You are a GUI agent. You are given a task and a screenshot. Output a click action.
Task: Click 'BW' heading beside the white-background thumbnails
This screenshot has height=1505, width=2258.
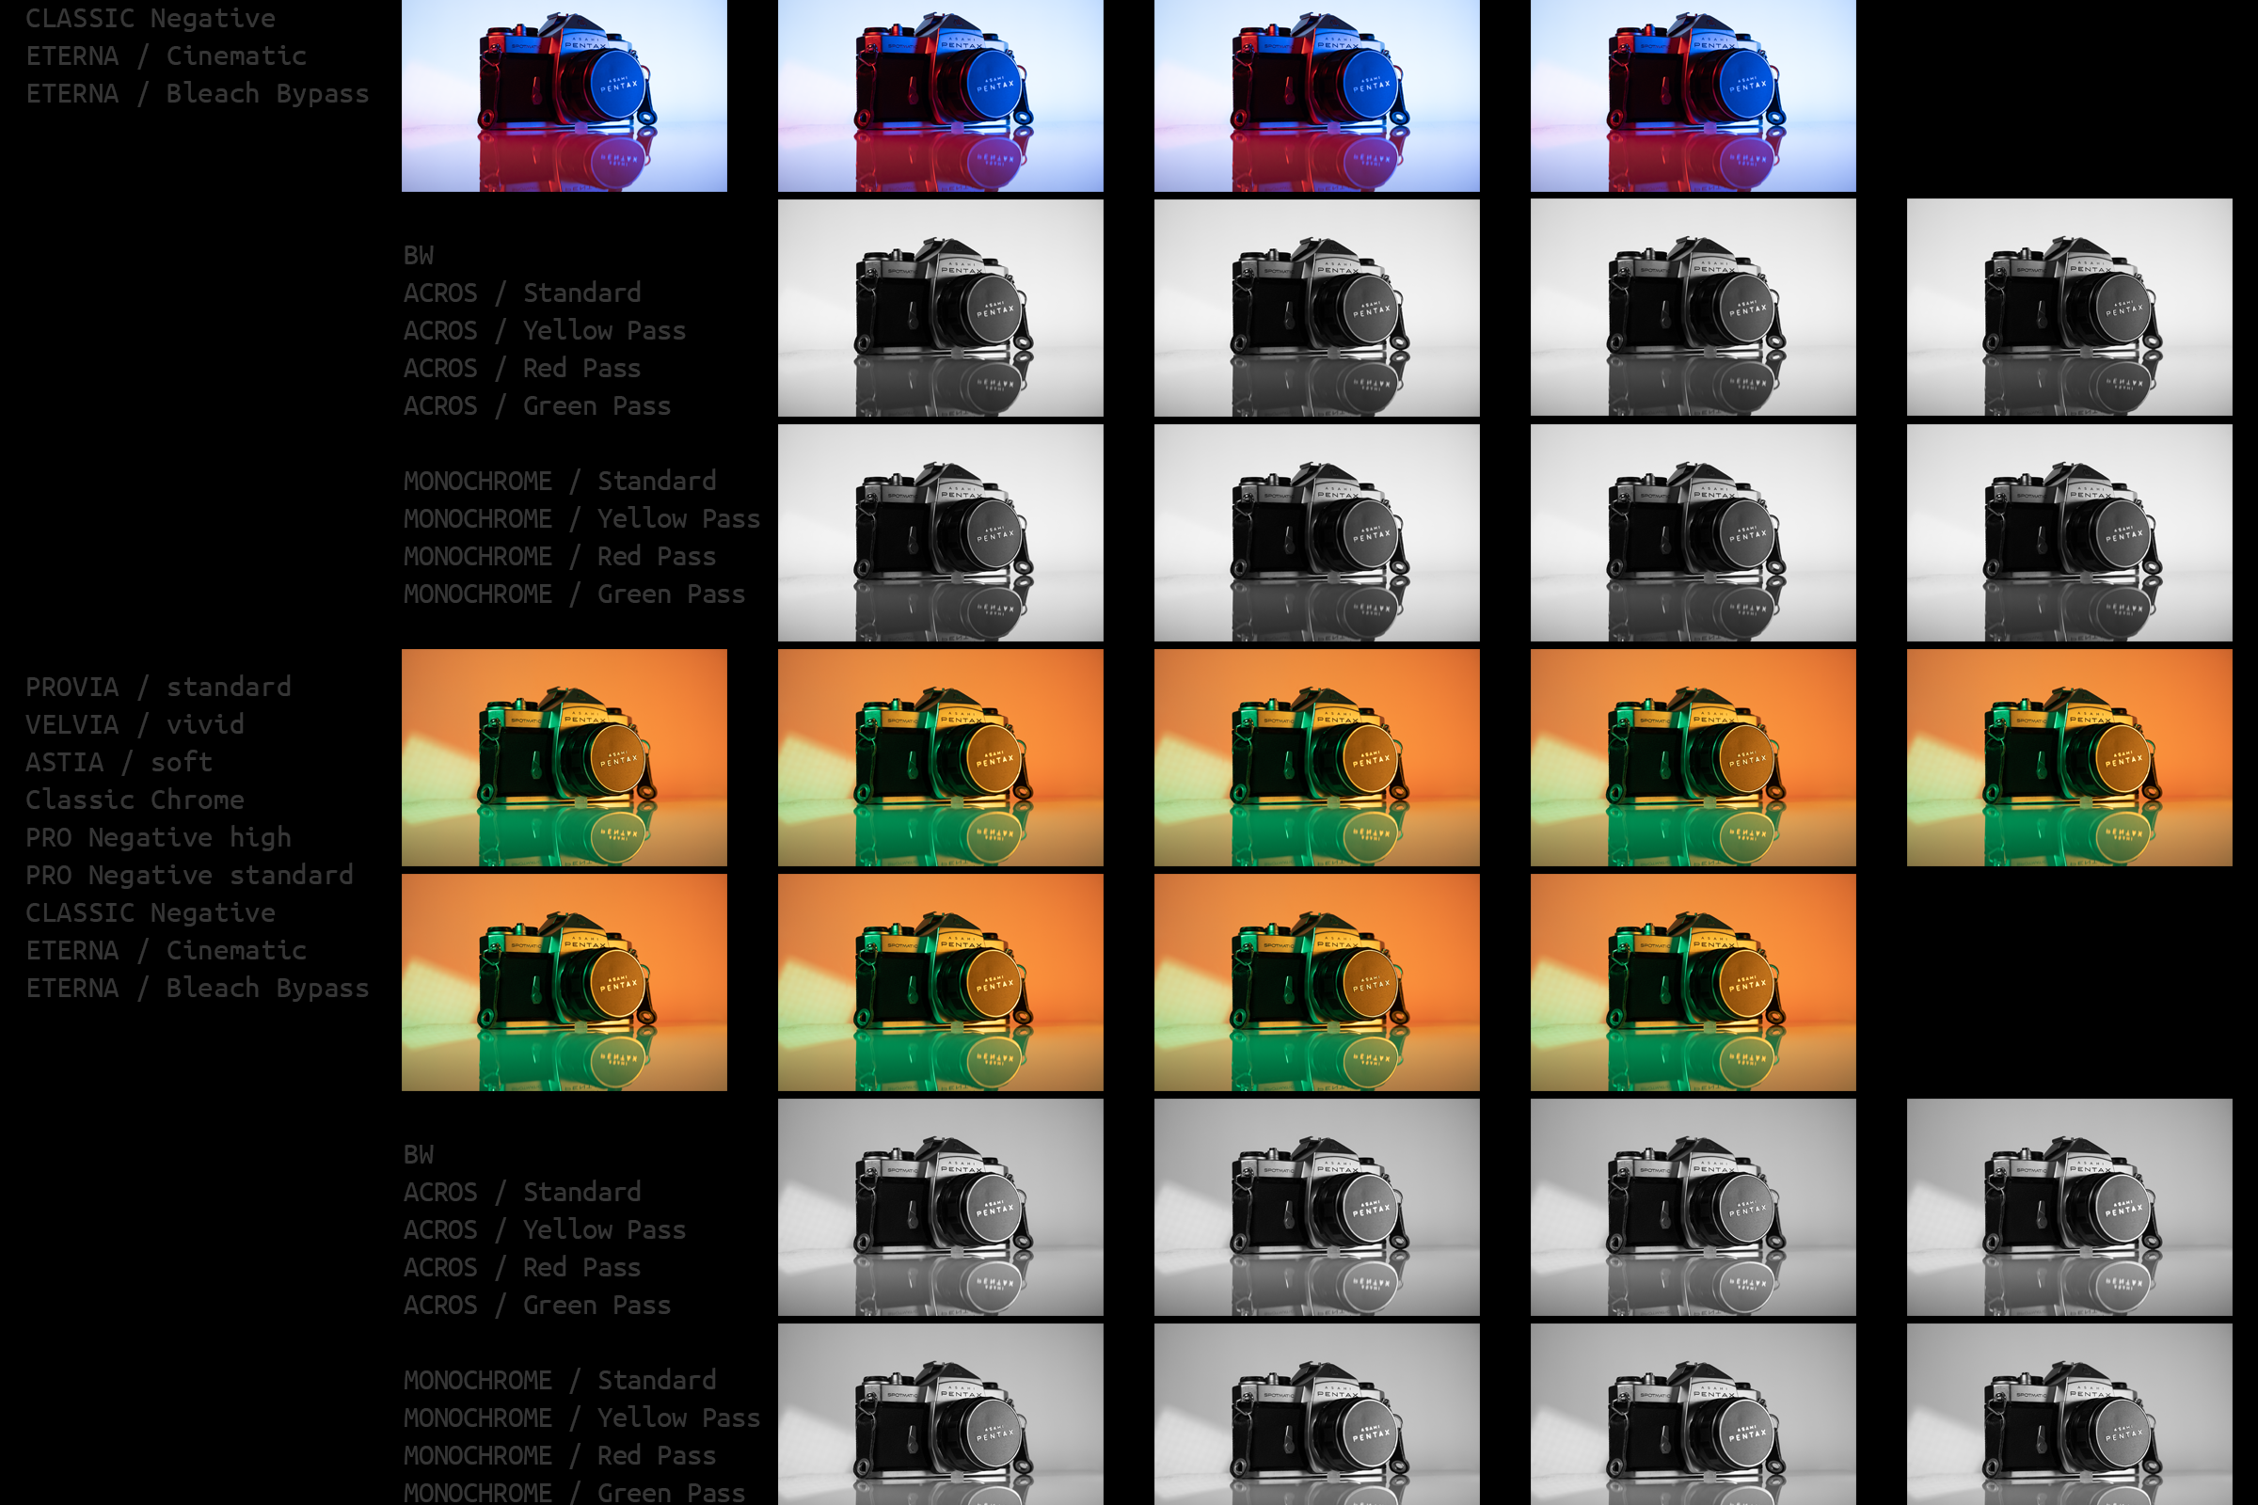click(419, 255)
